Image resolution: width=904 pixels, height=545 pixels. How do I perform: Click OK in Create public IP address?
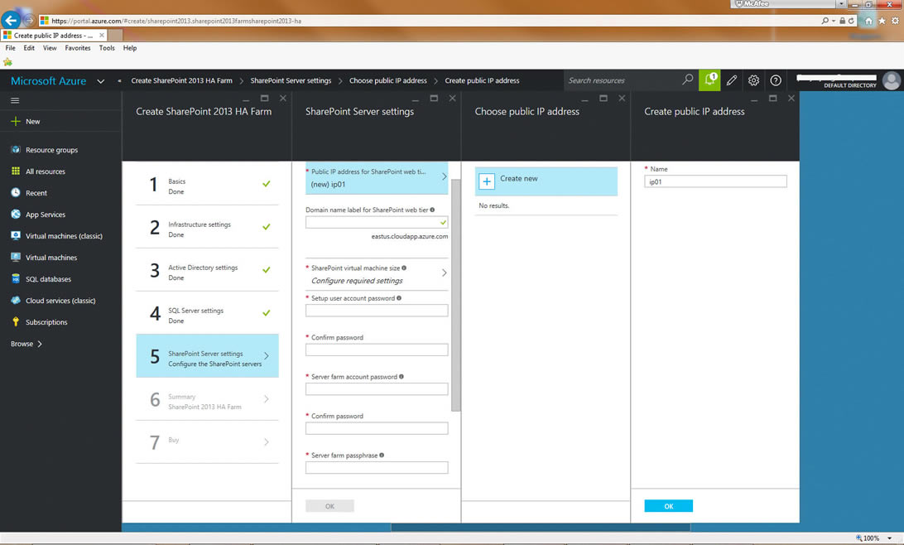[668, 506]
